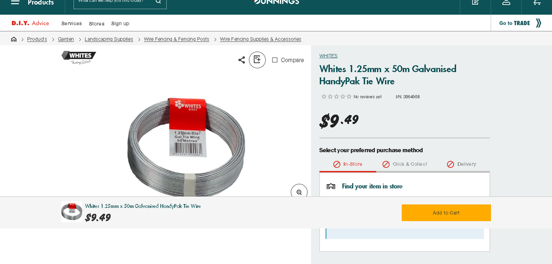Click the search magnifier icon

(158, 2)
